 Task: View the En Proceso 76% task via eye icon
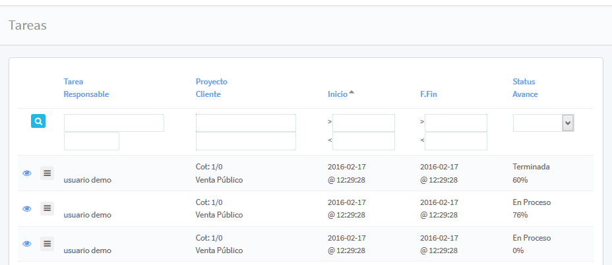27,208
